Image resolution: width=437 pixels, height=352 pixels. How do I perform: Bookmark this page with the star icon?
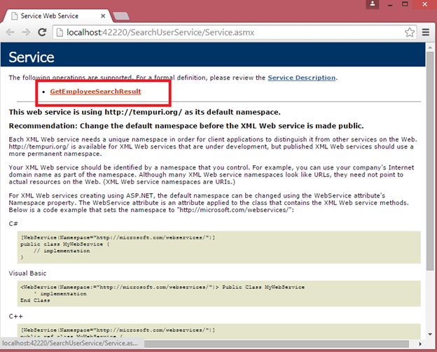(x=410, y=32)
